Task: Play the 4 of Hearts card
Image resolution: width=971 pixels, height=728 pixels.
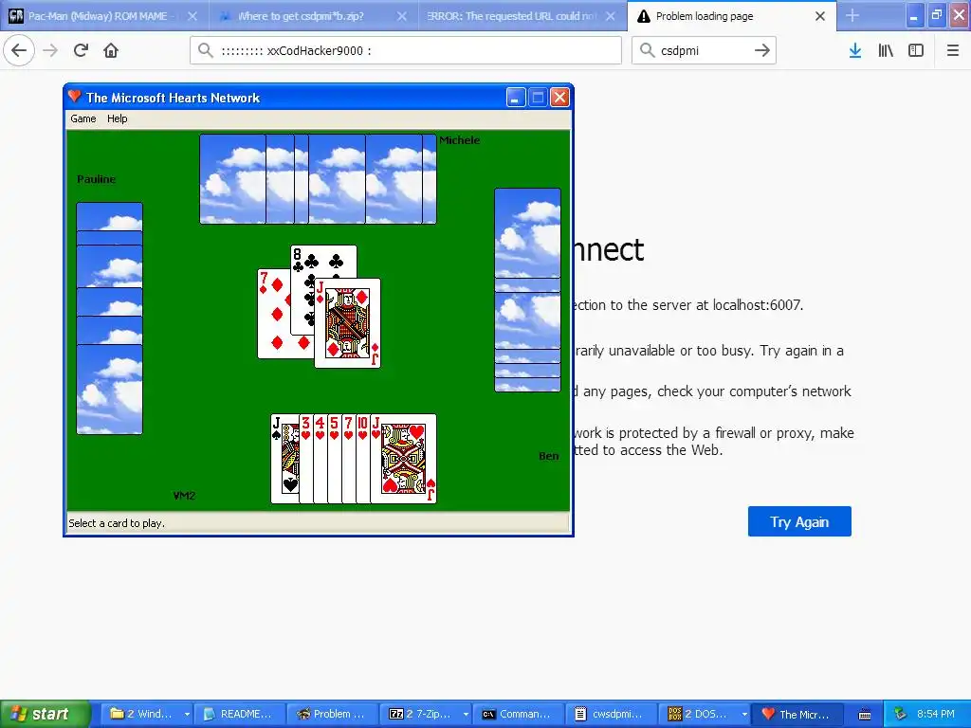Action: point(321,459)
